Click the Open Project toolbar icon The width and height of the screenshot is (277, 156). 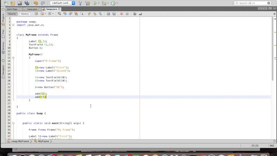[20, 3]
